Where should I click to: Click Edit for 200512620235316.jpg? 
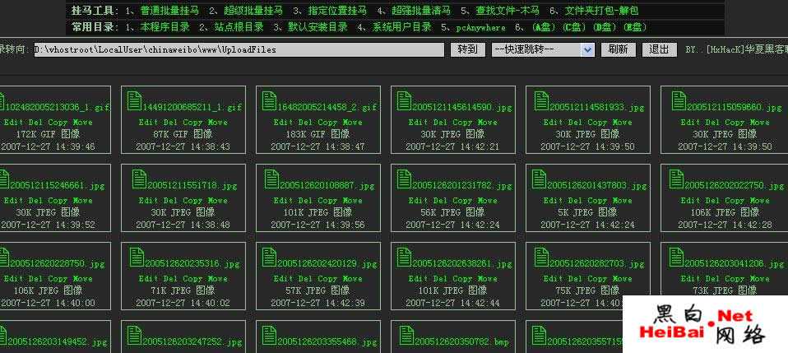(149, 279)
